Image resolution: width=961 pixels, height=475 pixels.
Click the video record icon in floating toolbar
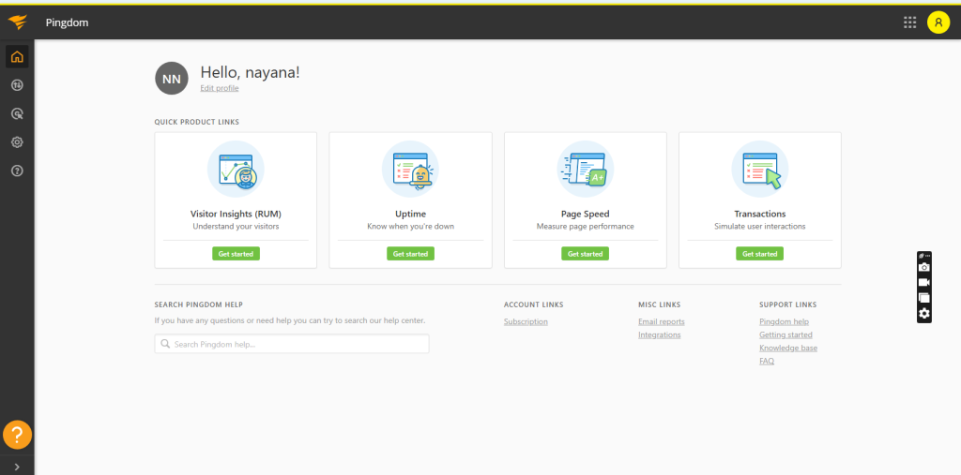click(924, 283)
